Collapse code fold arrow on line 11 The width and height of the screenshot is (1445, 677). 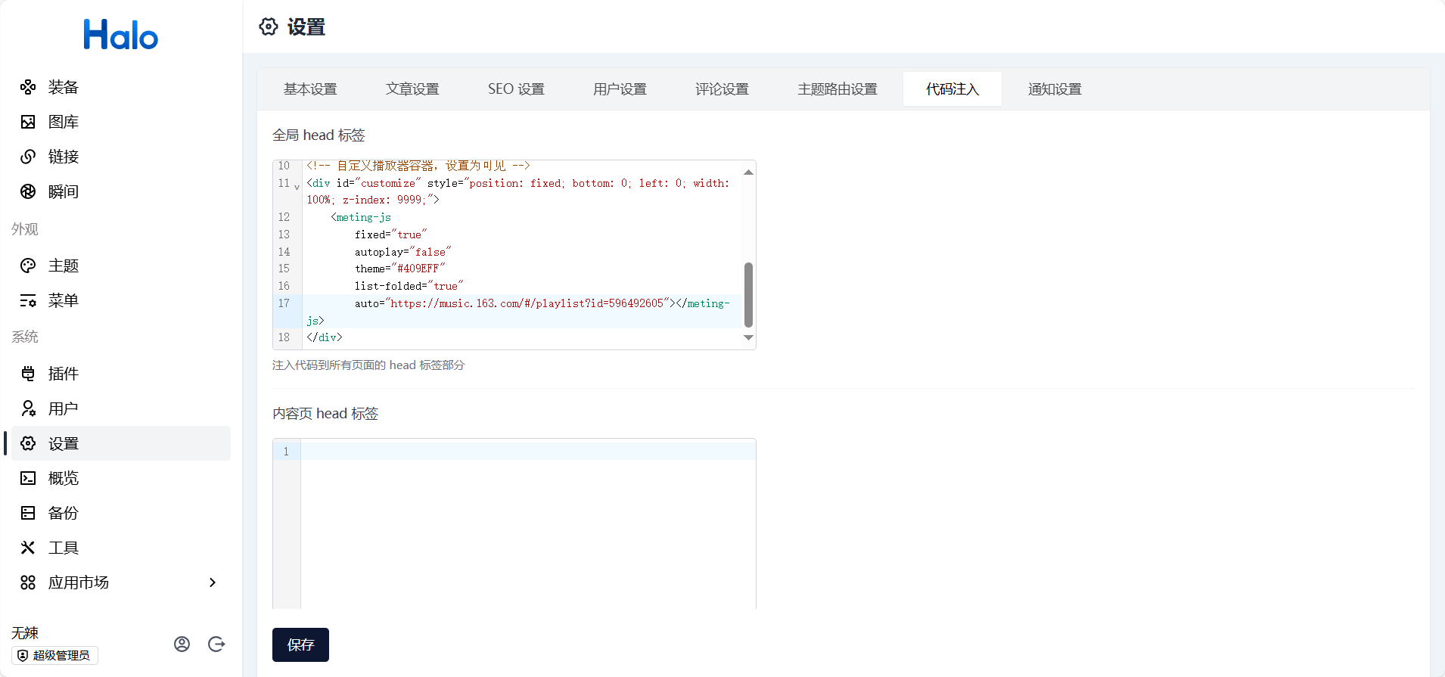[297, 186]
